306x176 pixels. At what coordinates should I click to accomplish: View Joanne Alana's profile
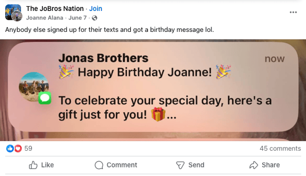point(45,18)
